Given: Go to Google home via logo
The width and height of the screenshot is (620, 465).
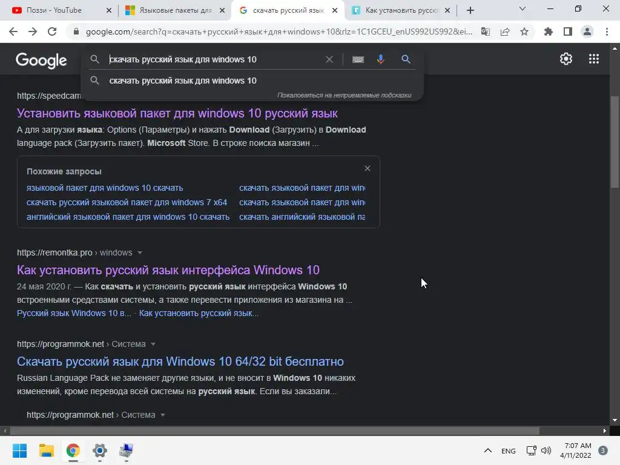Looking at the screenshot, I should coord(41,61).
